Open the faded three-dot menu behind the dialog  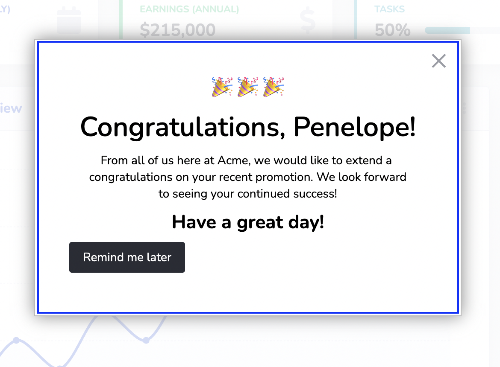click(x=464, y=108)
